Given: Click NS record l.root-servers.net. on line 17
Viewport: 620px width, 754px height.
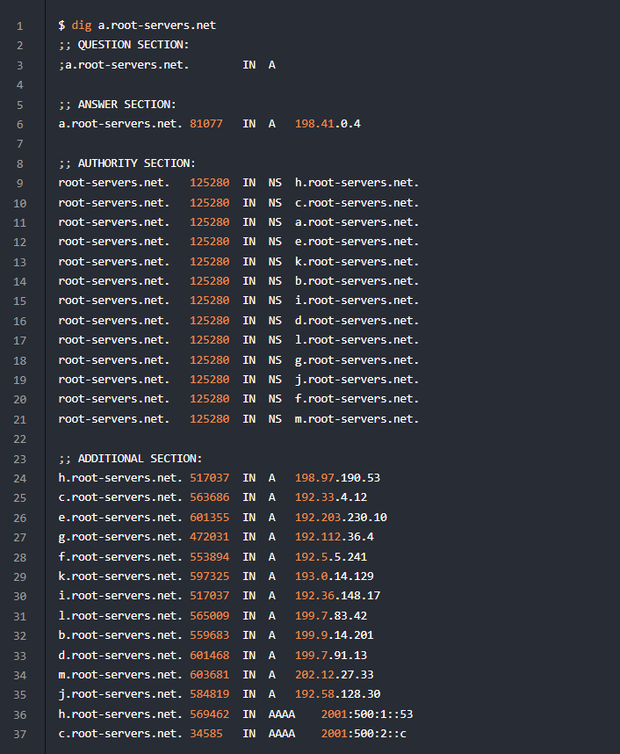Looking at the screenshot, I should click(357, 339).
